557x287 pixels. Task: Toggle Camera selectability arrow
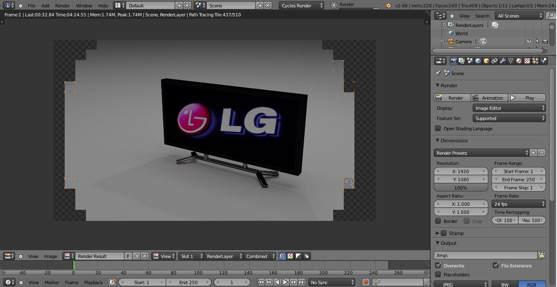point(537,41)
